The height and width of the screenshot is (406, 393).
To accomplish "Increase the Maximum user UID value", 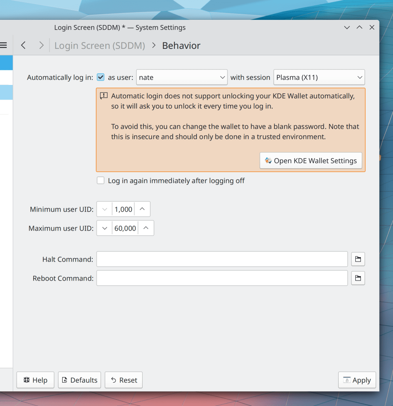I will pos(146,228).
